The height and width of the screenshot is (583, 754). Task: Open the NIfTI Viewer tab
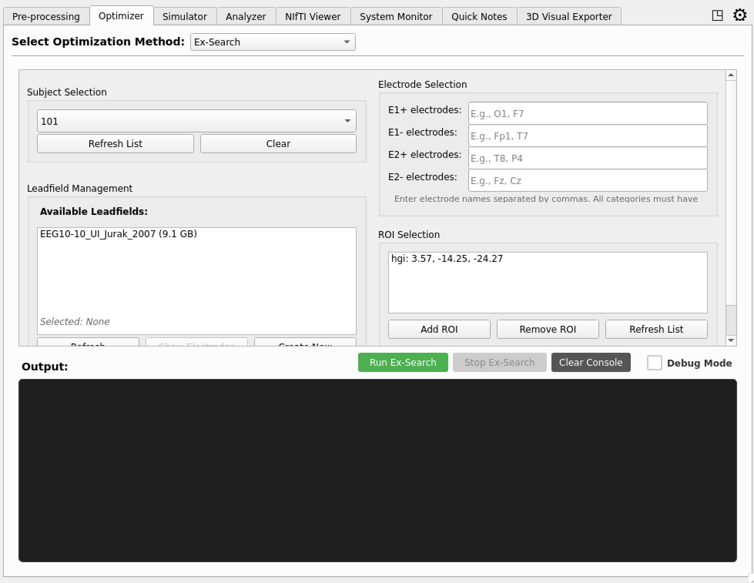(x=312, y=16)
